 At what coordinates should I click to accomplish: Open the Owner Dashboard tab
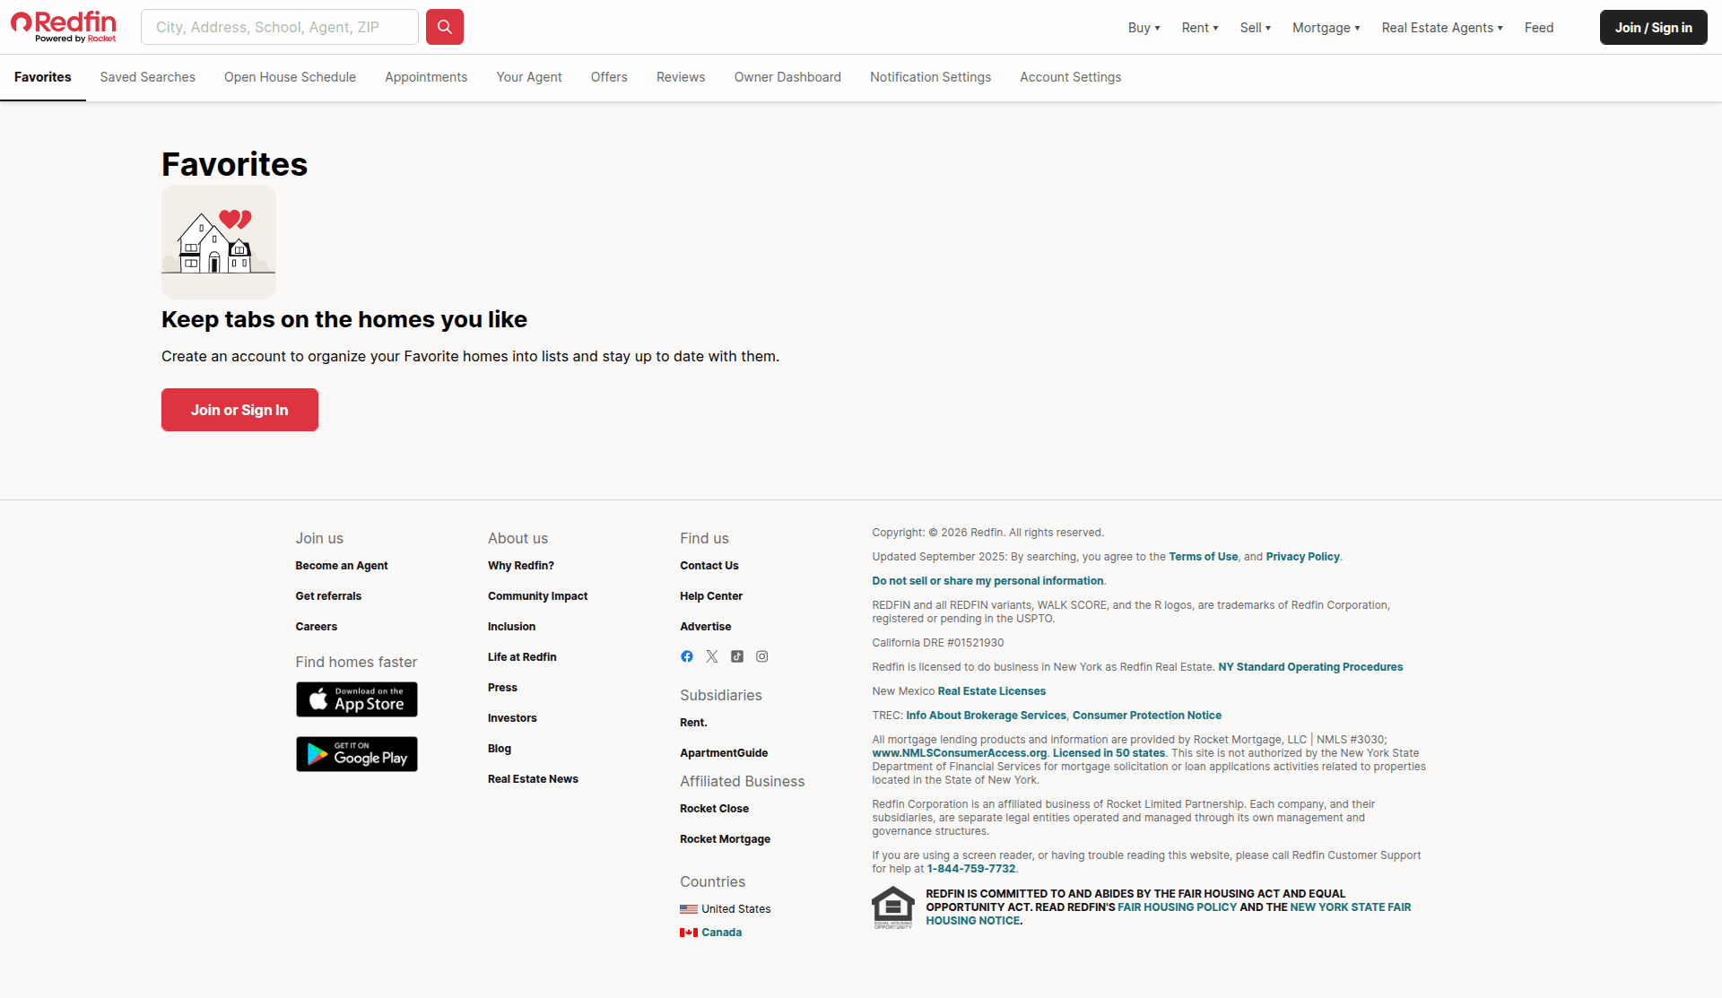point(787,77)
